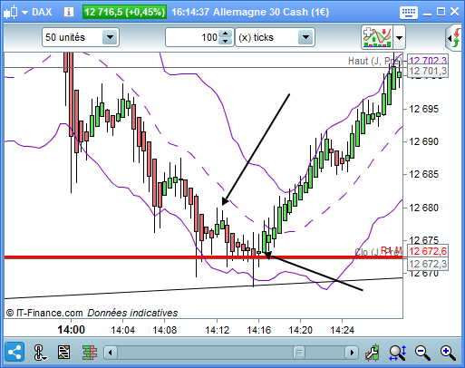Click the share icon
This screenshot has width=465, height=368.
[x=15, y=352]
